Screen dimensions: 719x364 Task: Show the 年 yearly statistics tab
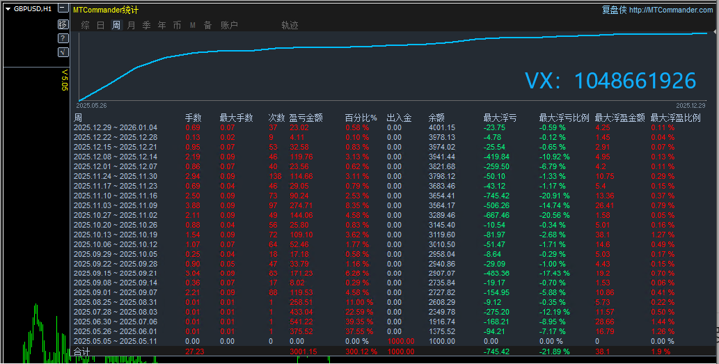[x=161, y=25]
